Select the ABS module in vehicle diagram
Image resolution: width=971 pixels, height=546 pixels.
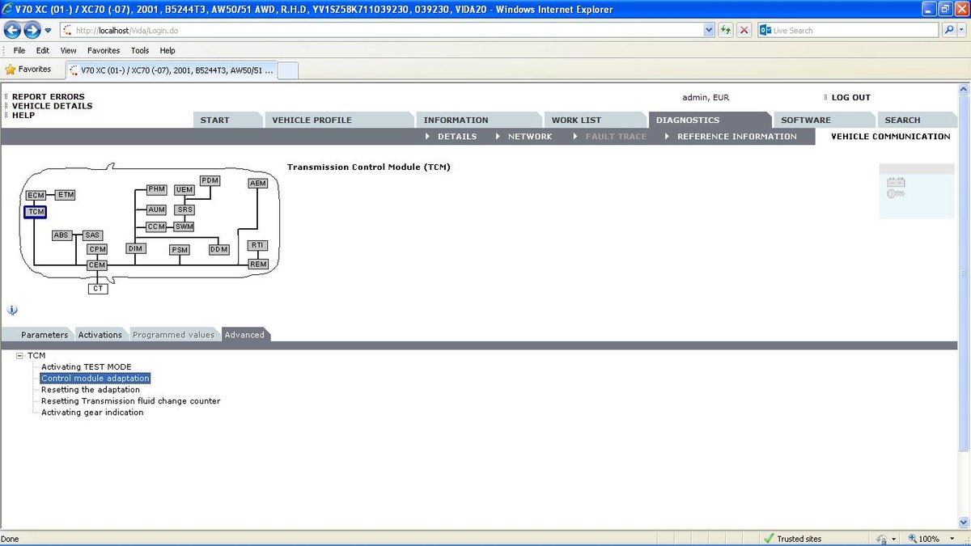coord(61,235)
